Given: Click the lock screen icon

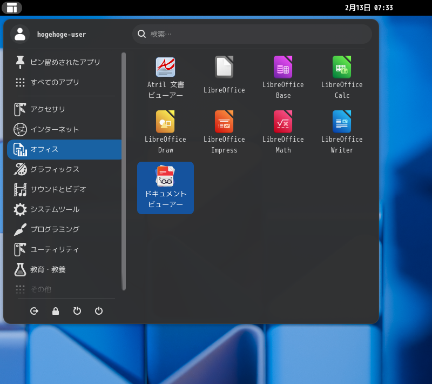Looking at the screenshot, I should [56, 311].
